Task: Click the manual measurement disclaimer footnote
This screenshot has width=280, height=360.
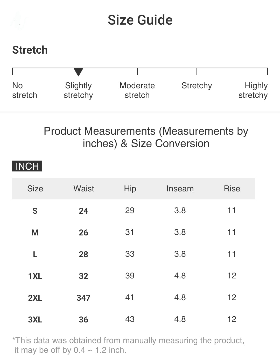Action: pos(128,345)
